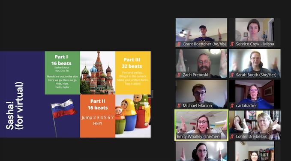Select Zach Preboski's video tile
The width and height of the screenshot is (291, 161).
coord(201,63)
